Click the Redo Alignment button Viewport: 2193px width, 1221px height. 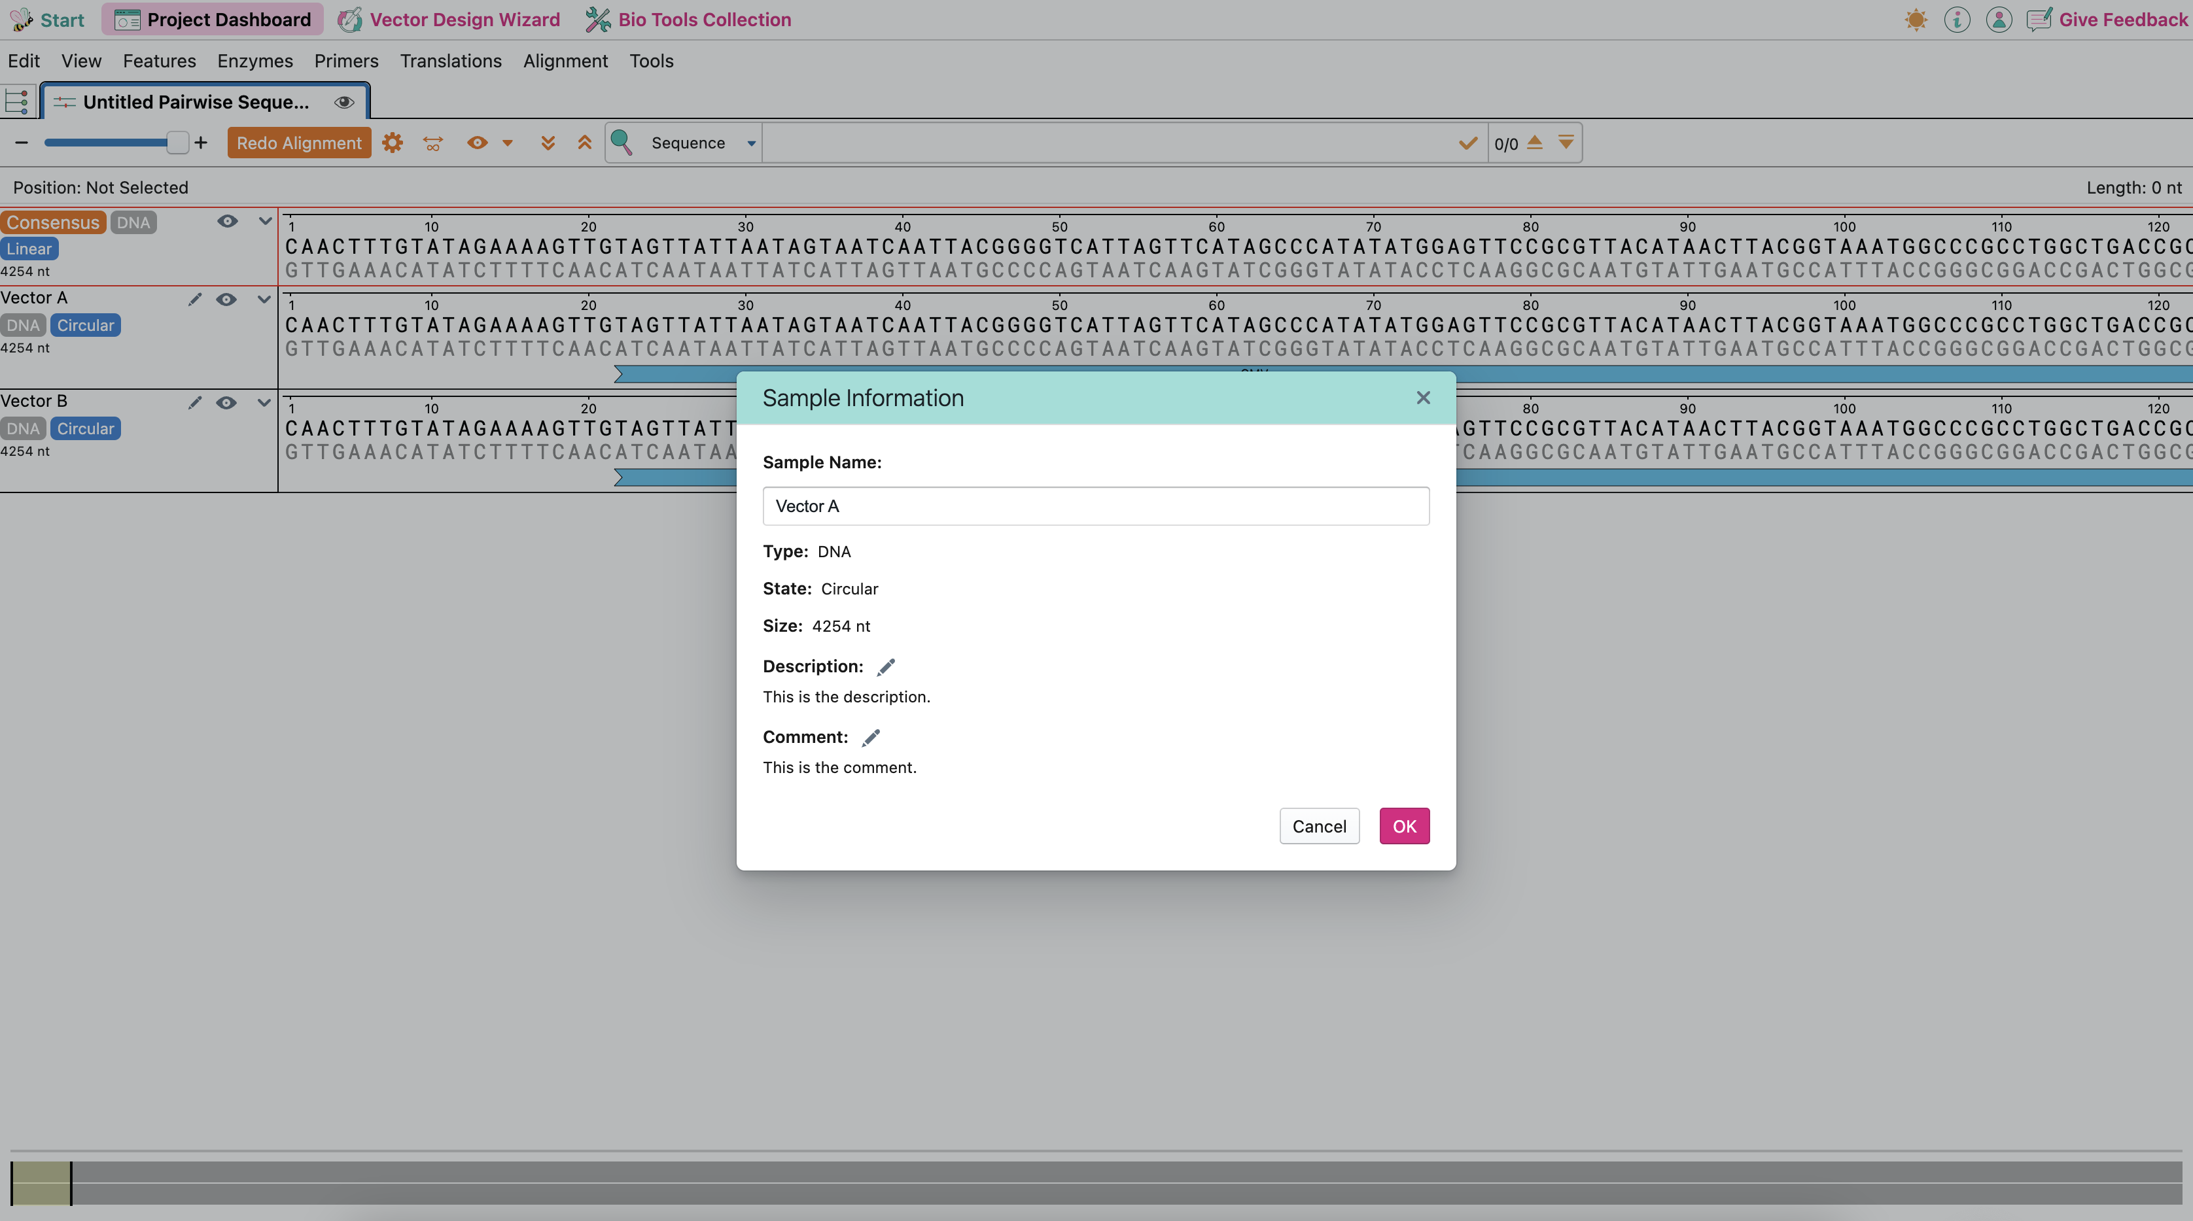tap(299, 143)
